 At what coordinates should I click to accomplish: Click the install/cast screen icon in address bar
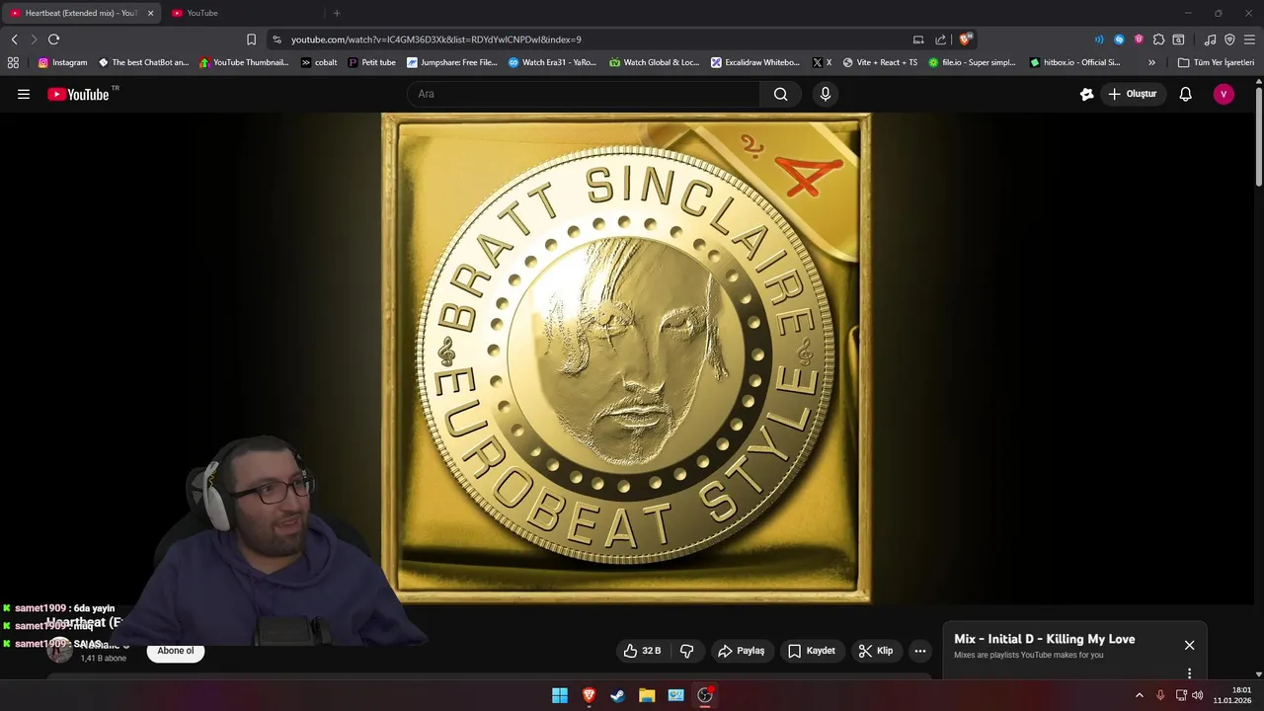pyautogui.click(x=918, y=39)
